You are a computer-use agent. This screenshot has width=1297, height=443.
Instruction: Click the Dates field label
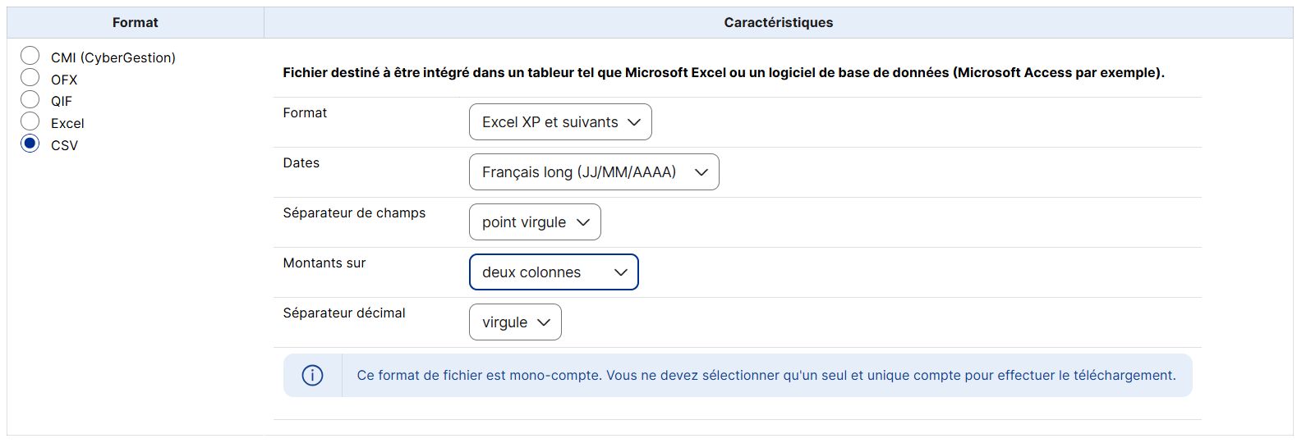[301, 163]
